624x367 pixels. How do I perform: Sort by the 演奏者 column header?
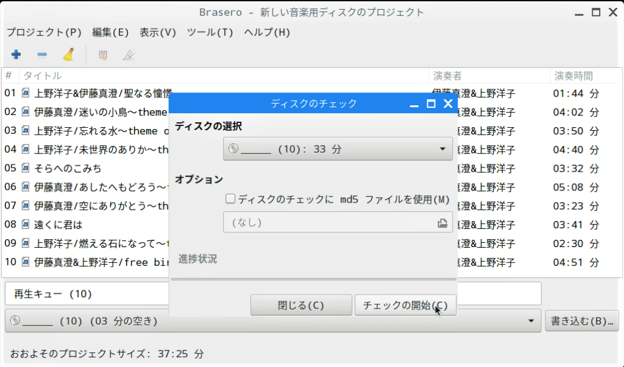click(x=489, y=75)
